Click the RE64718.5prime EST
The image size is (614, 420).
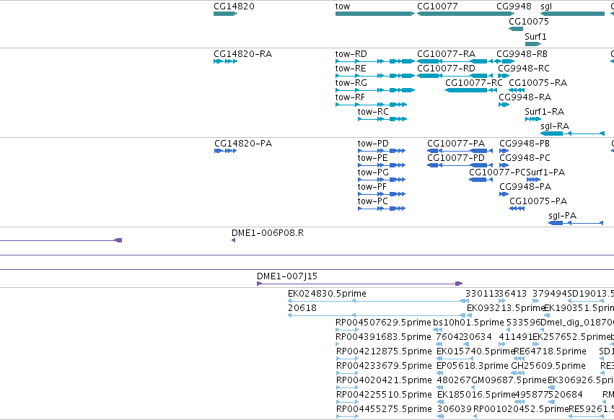coord(519,359)
